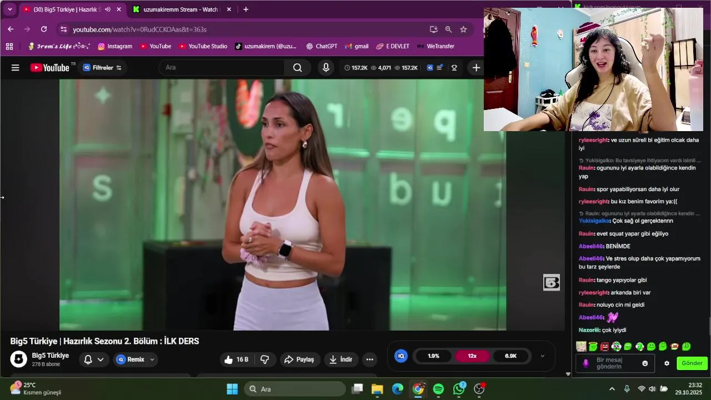Click the trophy icon in YouTube header
The height and width of the screenshot is (400, 711).
coord(454,68)
